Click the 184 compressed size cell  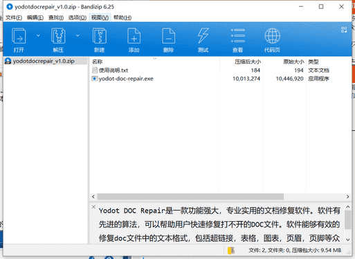click(255, 70)
